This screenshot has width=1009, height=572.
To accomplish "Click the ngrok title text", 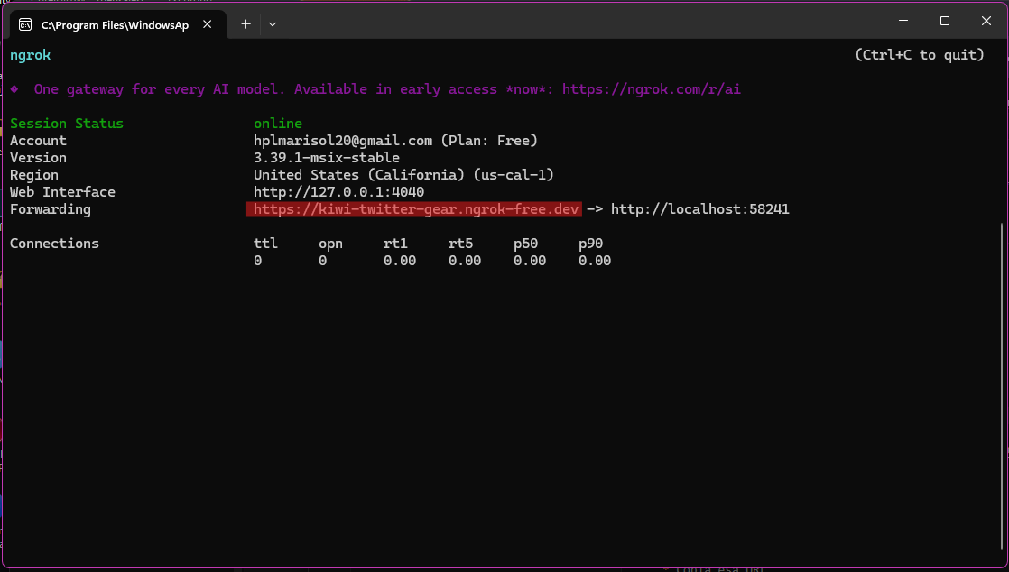I will (31, 55).
